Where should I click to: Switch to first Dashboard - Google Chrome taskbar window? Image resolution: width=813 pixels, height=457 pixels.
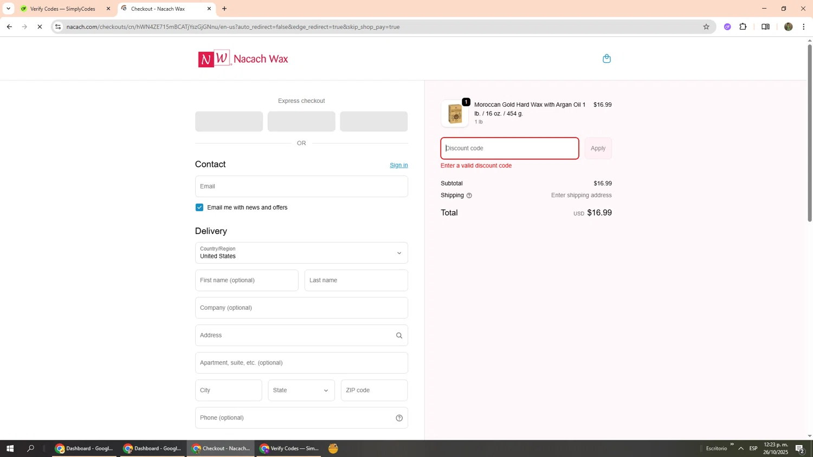click(x=84, y=448)
